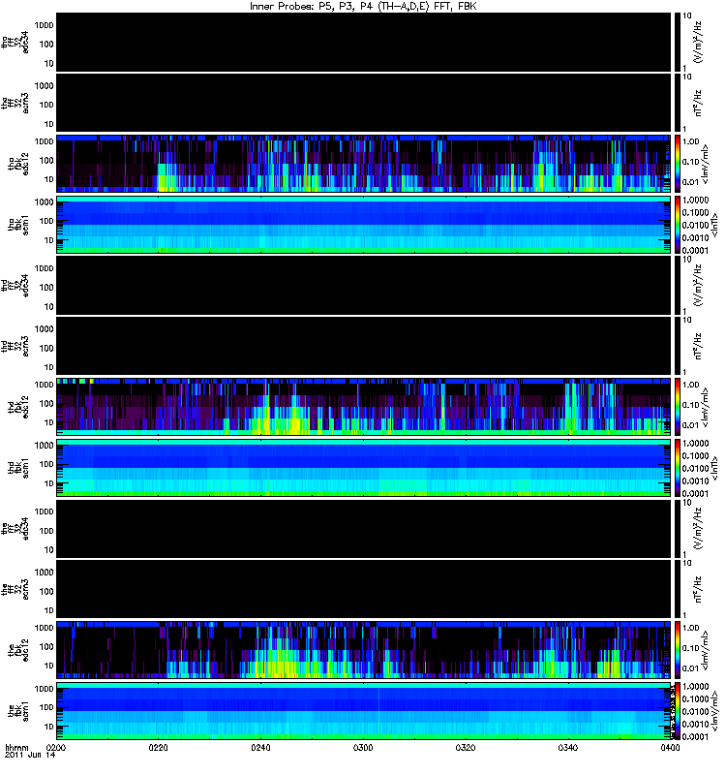This screenshot has height=775, width=726.
Task: Click the 'hhmm' axis unit label
Action: (16, 747)
